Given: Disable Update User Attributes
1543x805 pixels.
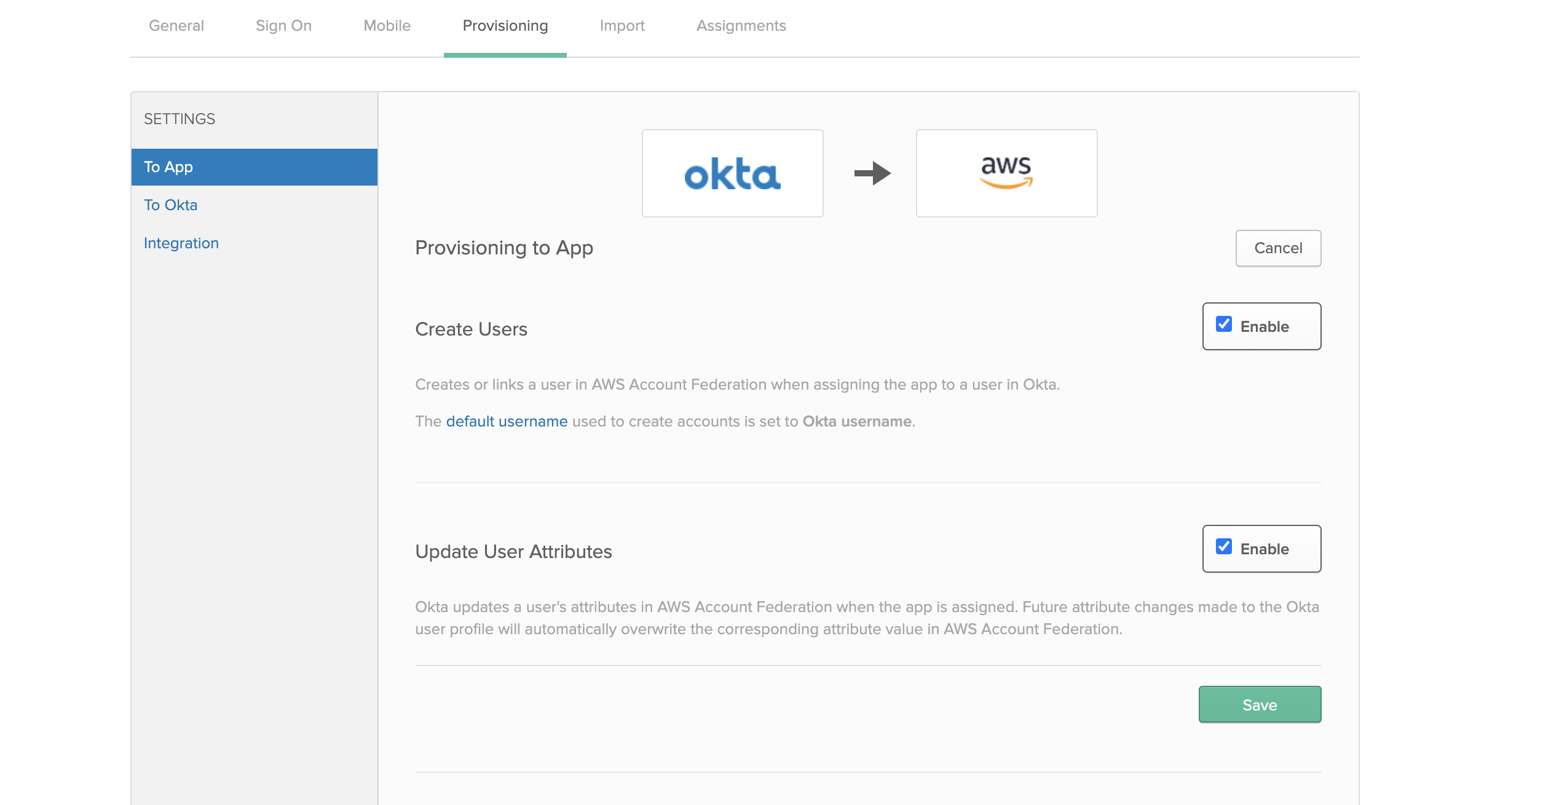Looking at the screenshot, I should point(1223,546).
